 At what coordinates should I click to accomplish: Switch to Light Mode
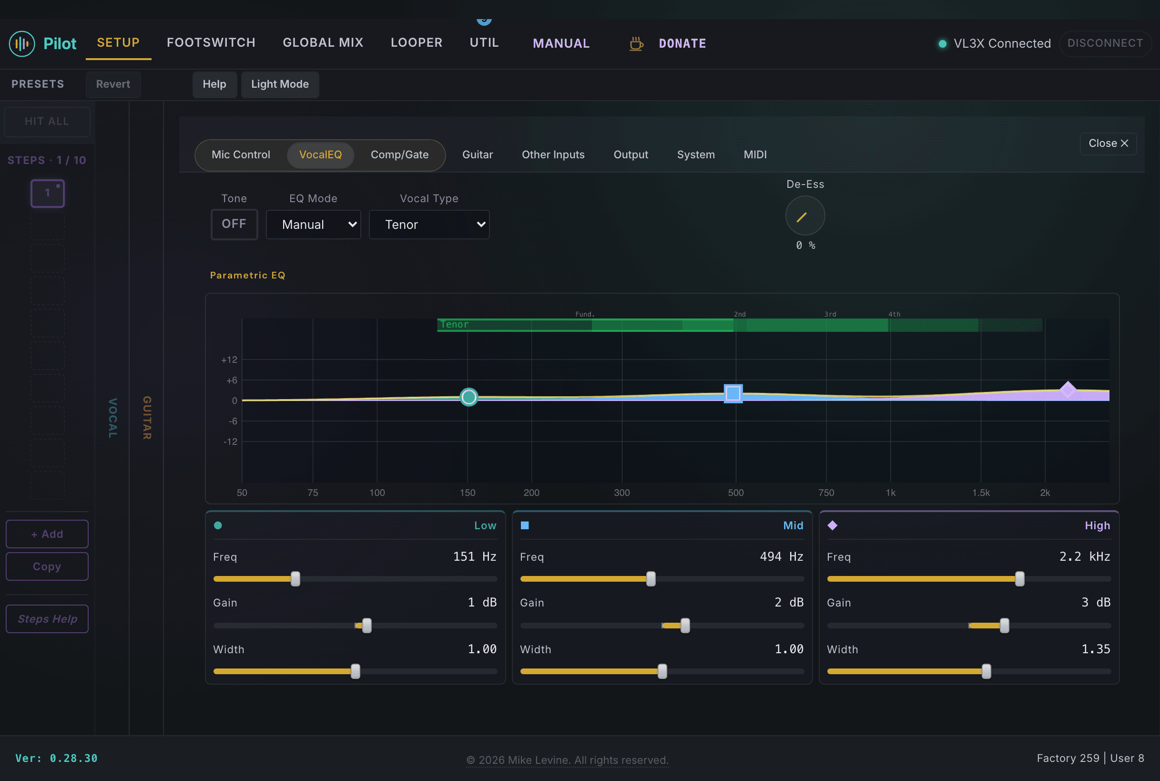tap(280, 84)
